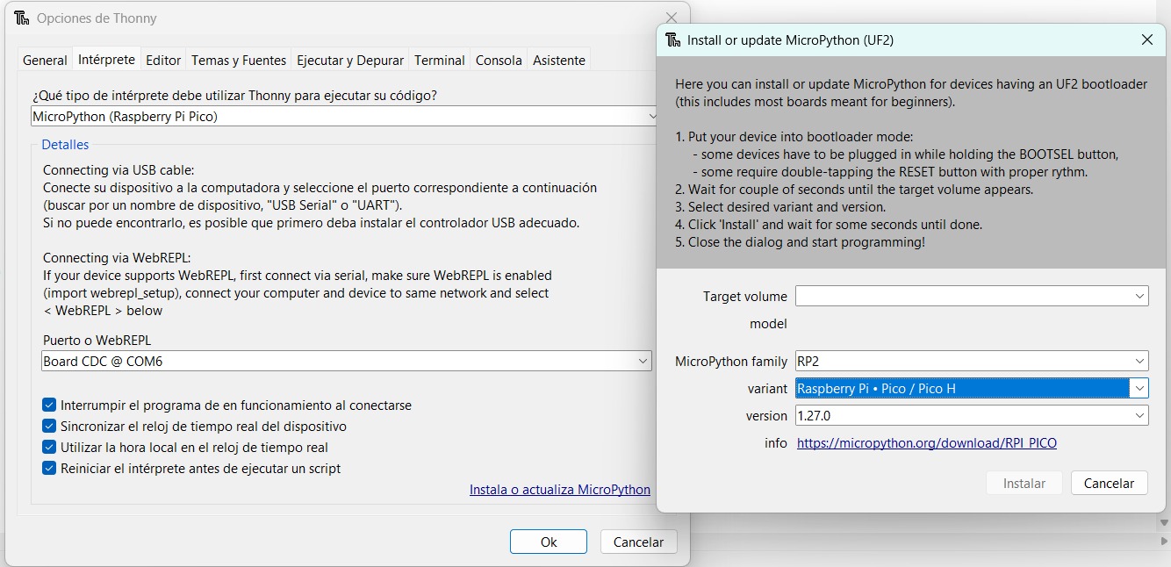1171x567 pixels.
Task: Click Cancelar in the MicroPython install dialog
Action: (x=1110, y=483)
